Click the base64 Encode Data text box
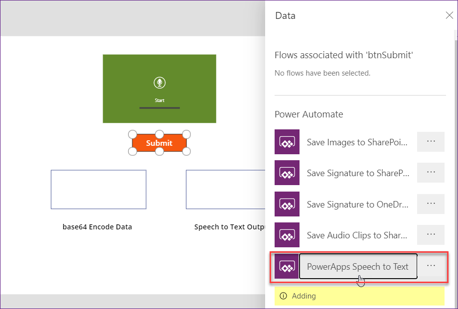 (x=98, y=189)
